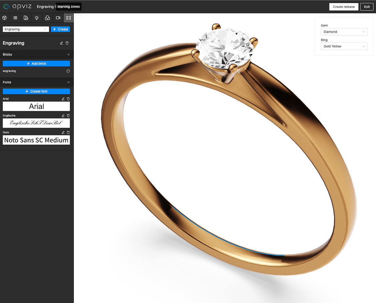Screen dimensions: 376x303
Task: Collapse the Bricks section
Action: click(68, 54)
